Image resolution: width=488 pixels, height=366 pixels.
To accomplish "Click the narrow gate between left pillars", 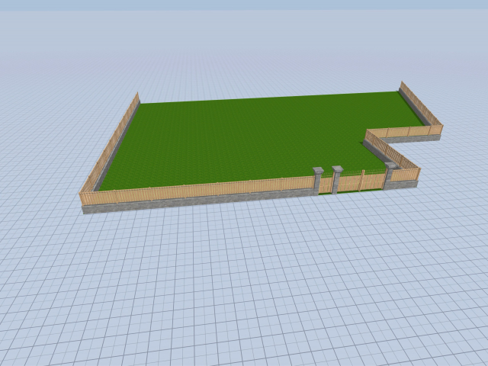I will 327,185.
